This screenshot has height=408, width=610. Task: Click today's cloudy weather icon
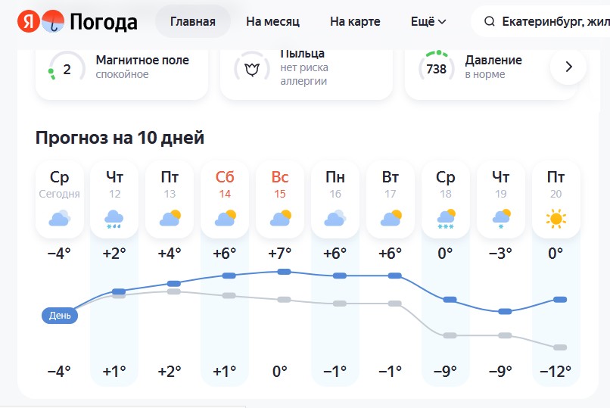point(59,220)
